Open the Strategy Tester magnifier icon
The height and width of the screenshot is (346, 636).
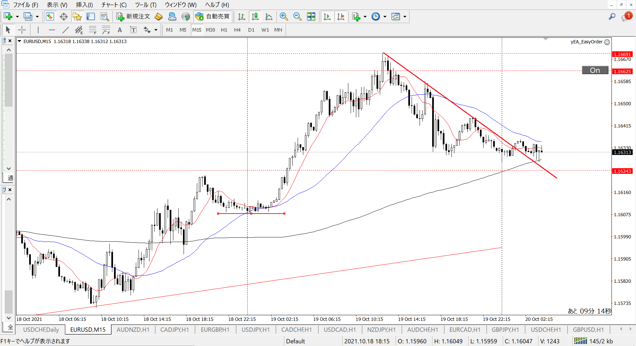click(105, 16)
